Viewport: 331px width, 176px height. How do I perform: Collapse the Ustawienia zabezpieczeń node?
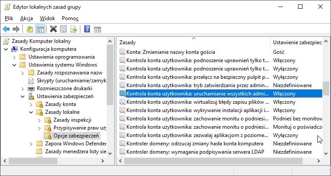coord(23,97)
